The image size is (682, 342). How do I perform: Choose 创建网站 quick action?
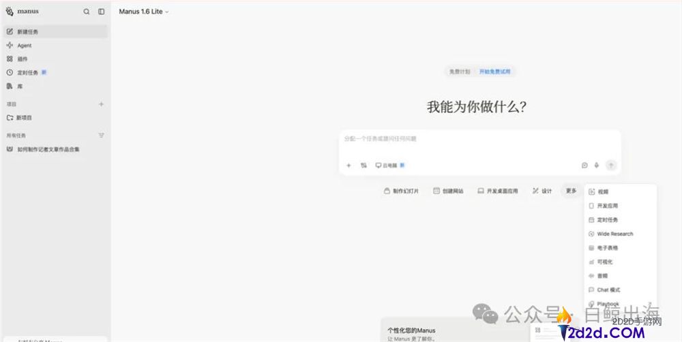[x=448, y=191]
